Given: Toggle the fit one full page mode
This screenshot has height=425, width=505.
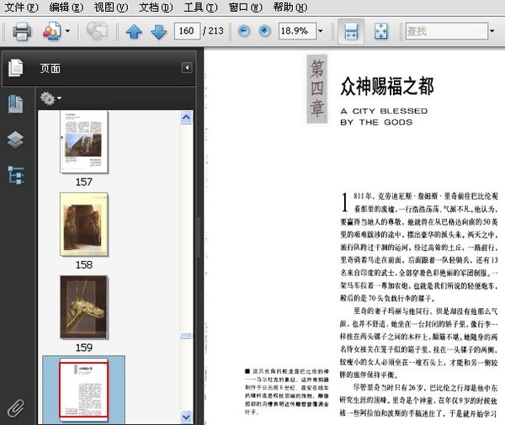Looking at the screenshot, I should pos(380,32).
